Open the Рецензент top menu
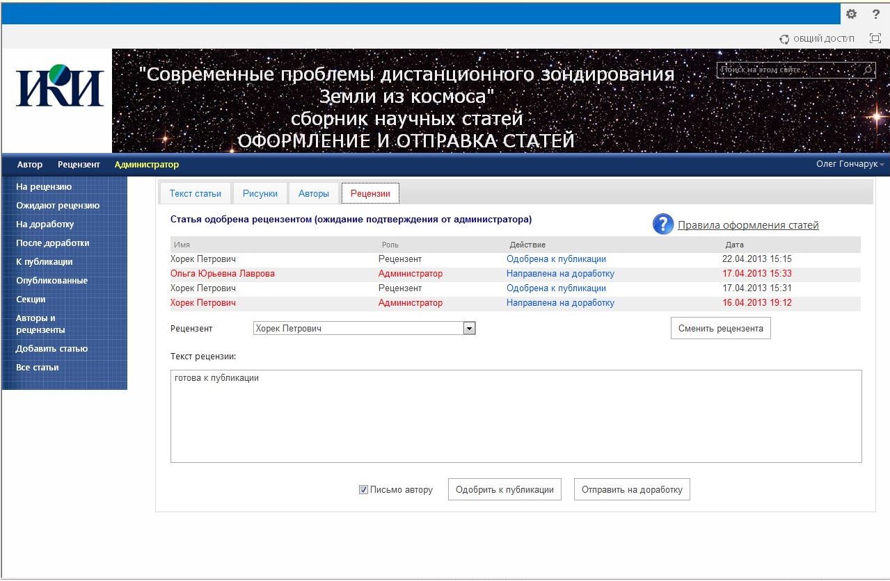890x581 pixels. (79, 165)
